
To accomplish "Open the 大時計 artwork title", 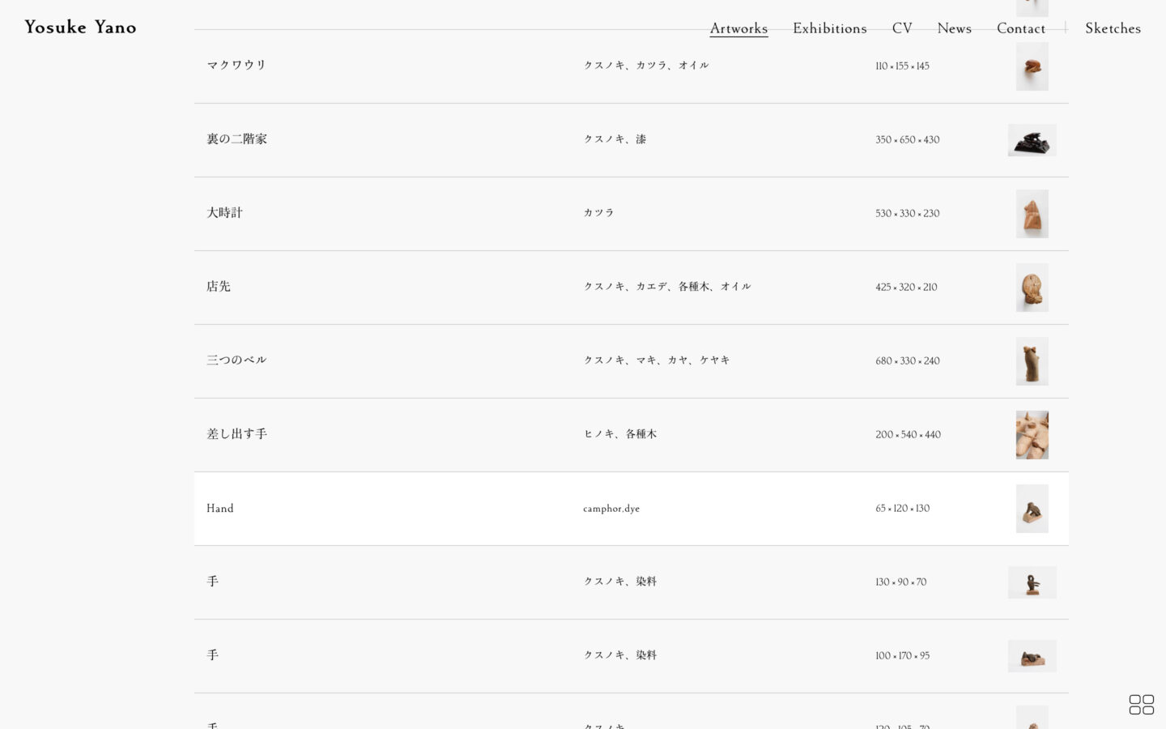I will click(x=224, y=213).
